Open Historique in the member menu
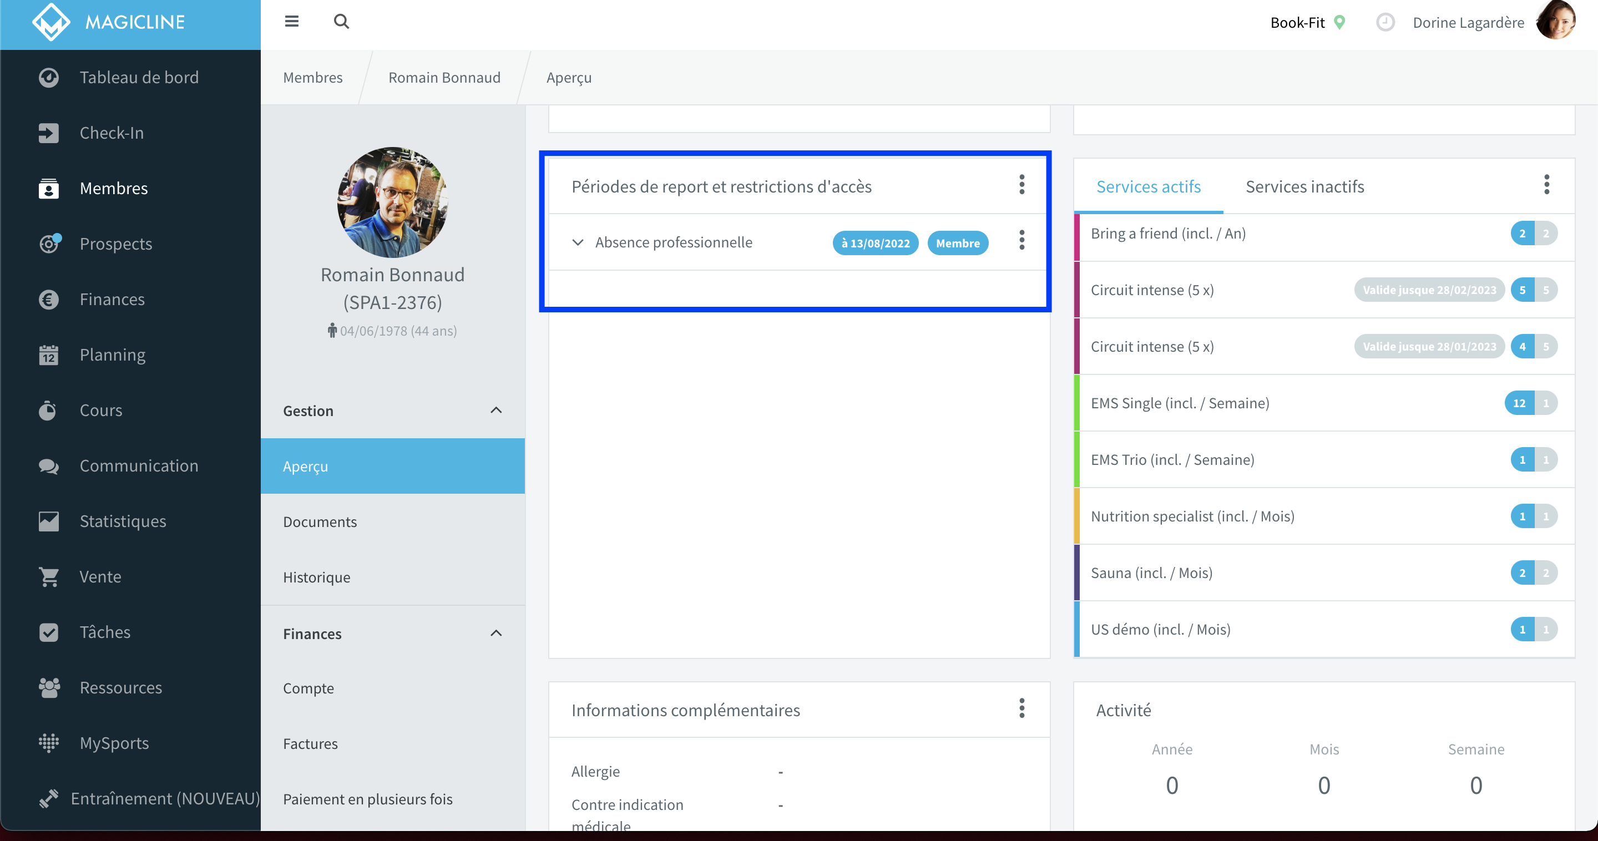 393,577
